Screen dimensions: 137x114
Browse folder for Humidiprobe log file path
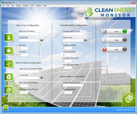click(x=86, y=40)
